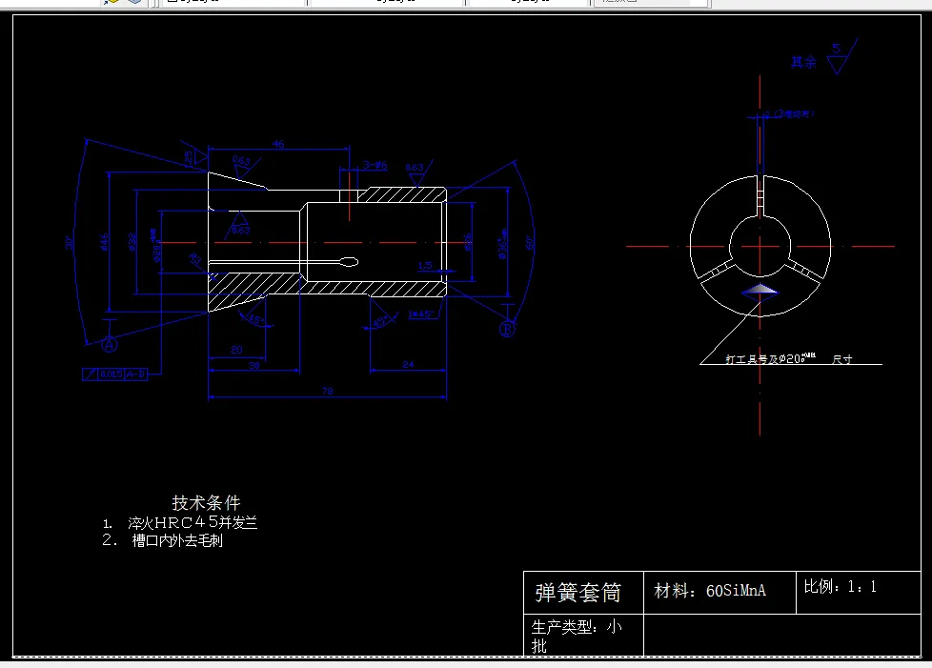932x668 pixels.
Task: Select the 3-Φ6 hole dimension label
Action: pos(375,164)
